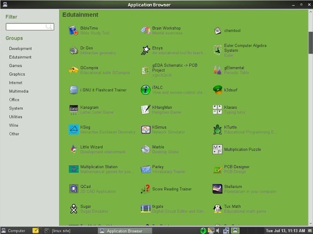This screenshot has width=313, height=234.
Task: Open the Klavaro typing tutor icon
Action: pos(218,110)
